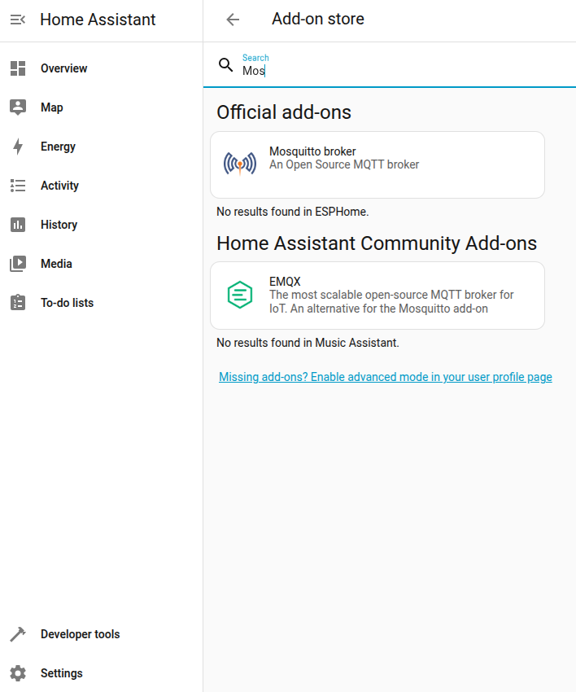Screen dimensions: 576x692
Task: Click the Overview dashboard icon
Action: point(18,68)
